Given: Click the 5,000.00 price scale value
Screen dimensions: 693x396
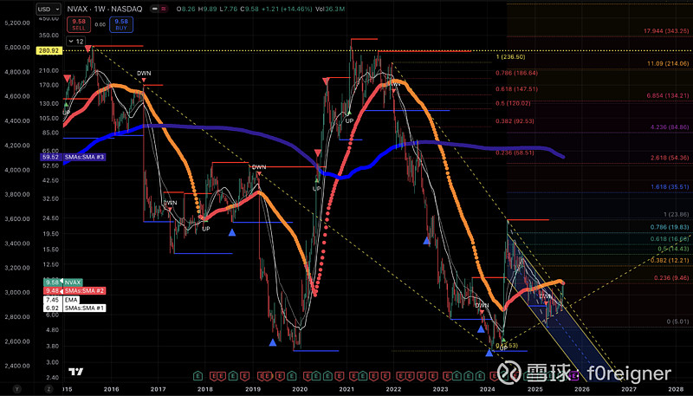Looking at the screenshot, I should click(x=16, y=48).
